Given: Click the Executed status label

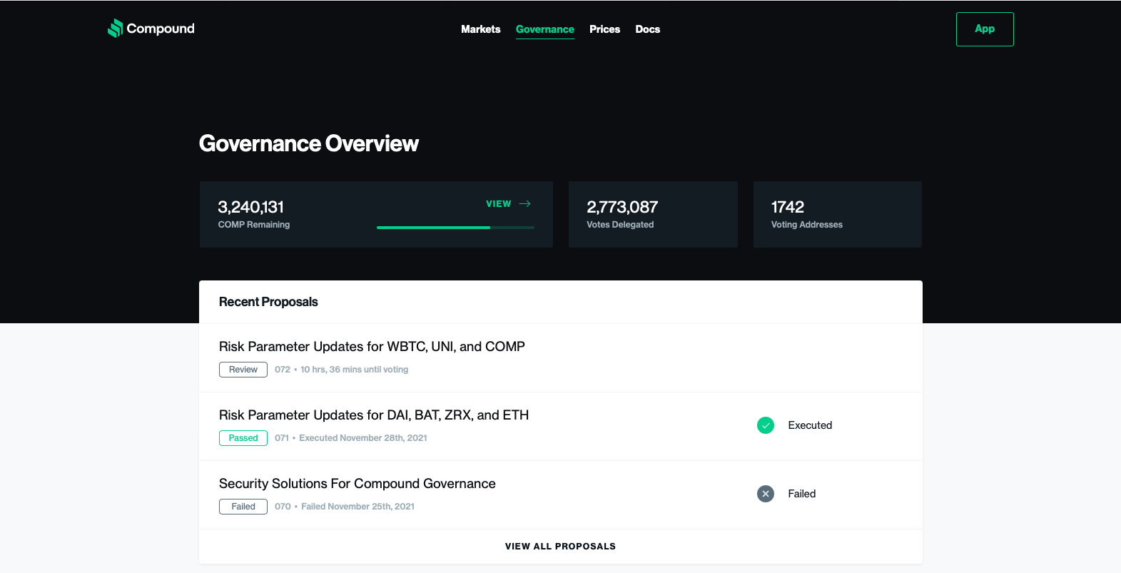Looking at the screenshot, I should pos(810,425).
